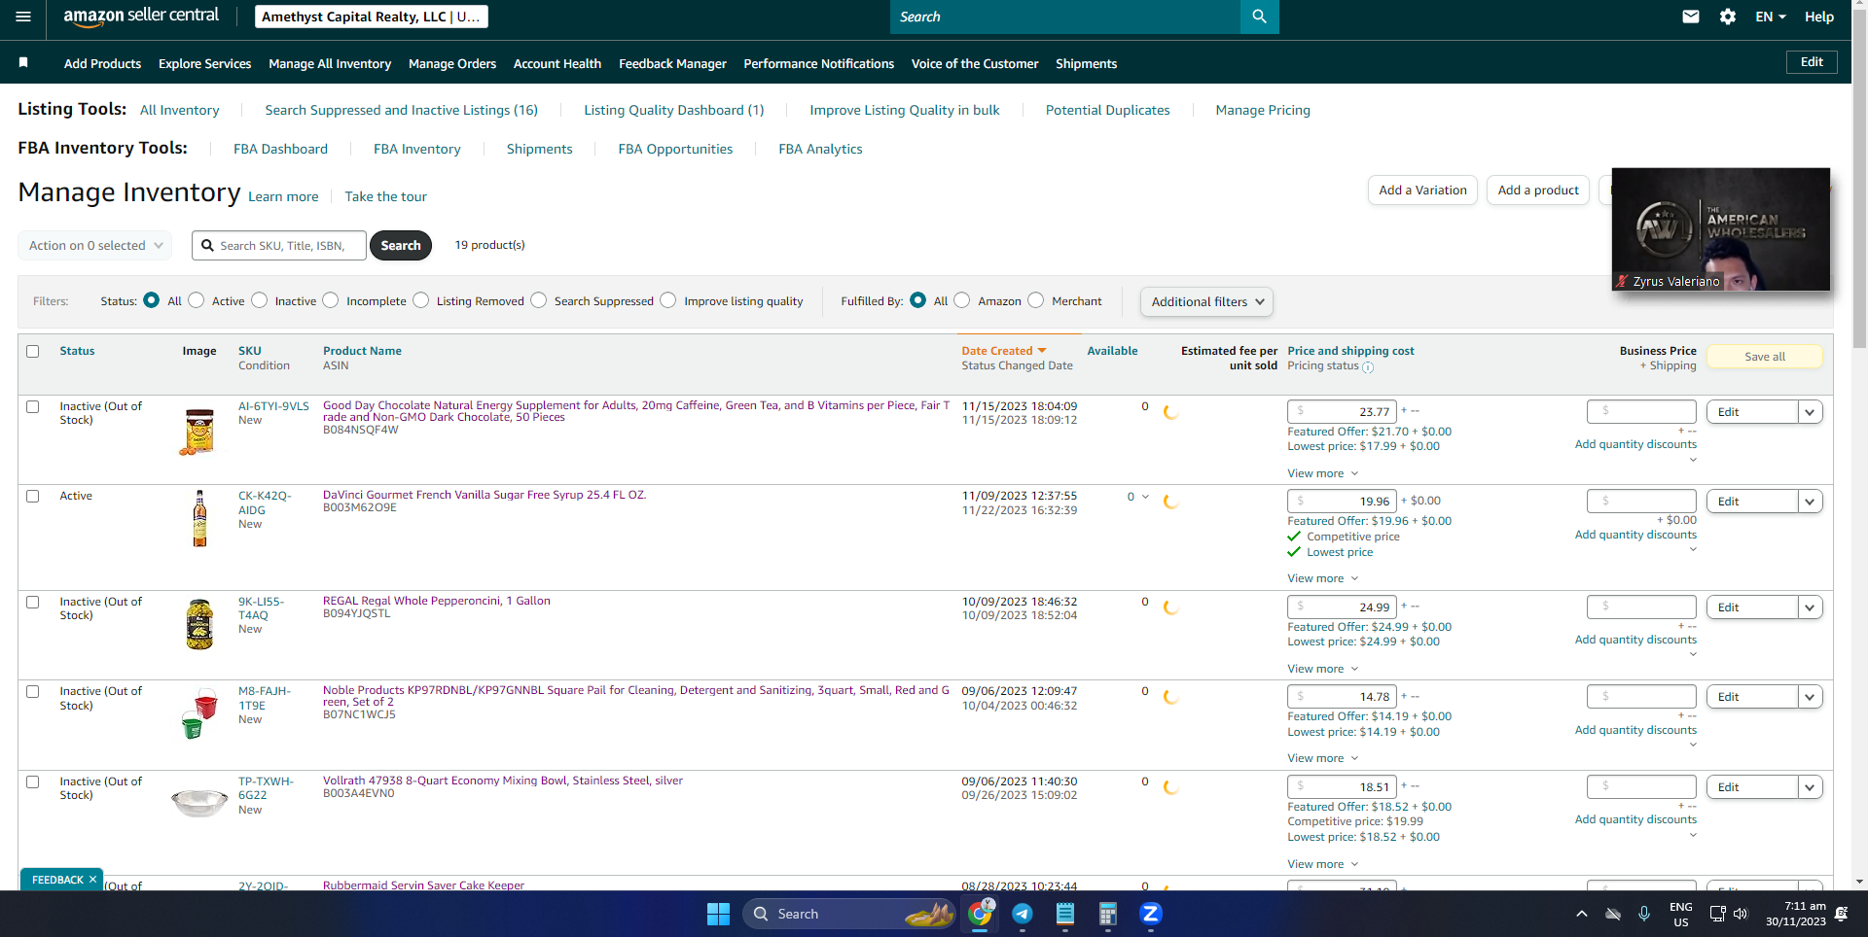Open the Windows Start menu

[x=718, y=914]
